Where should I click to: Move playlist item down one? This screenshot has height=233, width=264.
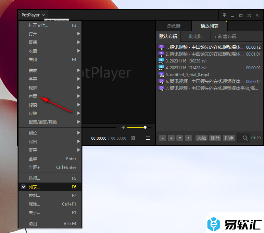point(180,138)
